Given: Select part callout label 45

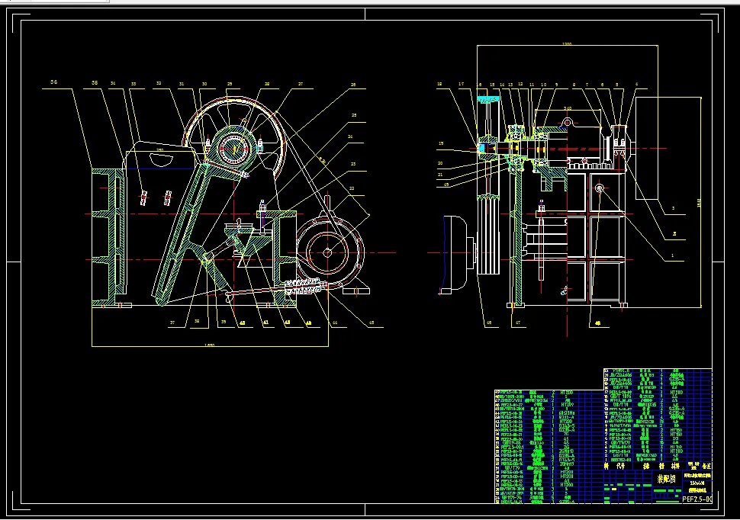Looking at the screenshot, I should [372, 323].
